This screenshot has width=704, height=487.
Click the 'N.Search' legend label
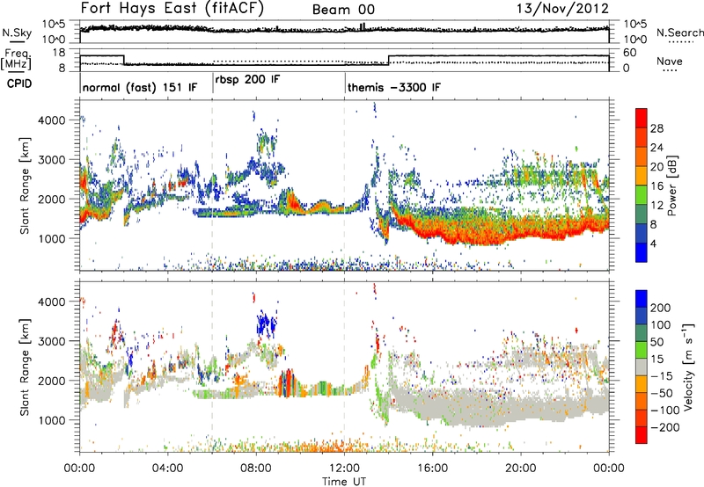[679, 33]
